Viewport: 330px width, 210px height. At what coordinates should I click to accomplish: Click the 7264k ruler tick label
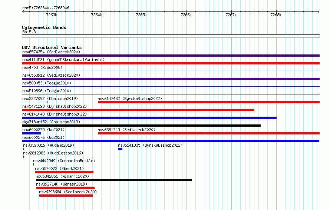[96, 15]
